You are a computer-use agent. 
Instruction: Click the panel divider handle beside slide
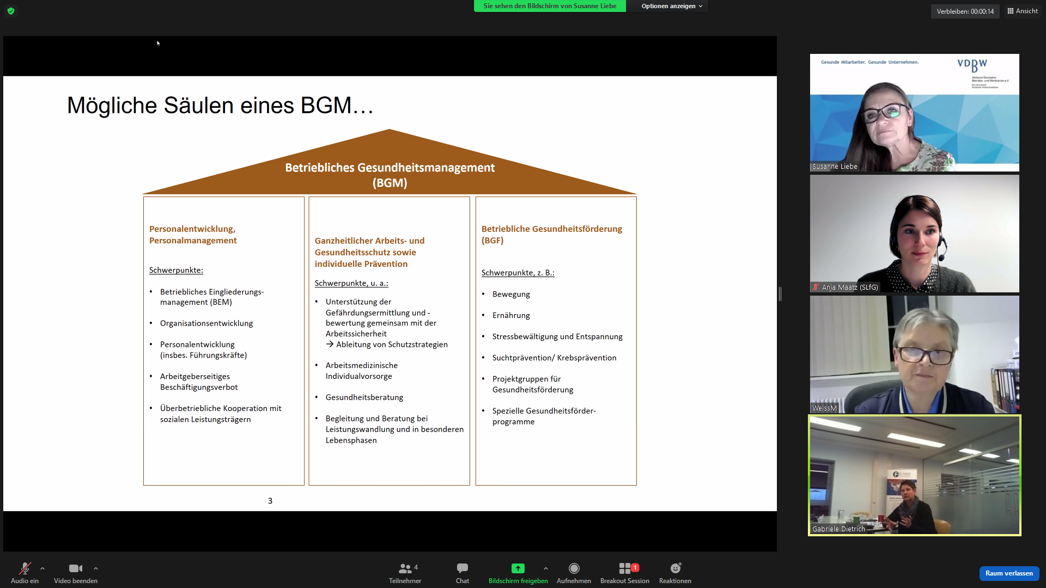coord(780,294)
